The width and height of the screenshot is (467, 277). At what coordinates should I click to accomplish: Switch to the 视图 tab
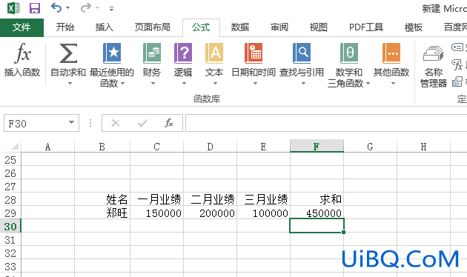319,27
